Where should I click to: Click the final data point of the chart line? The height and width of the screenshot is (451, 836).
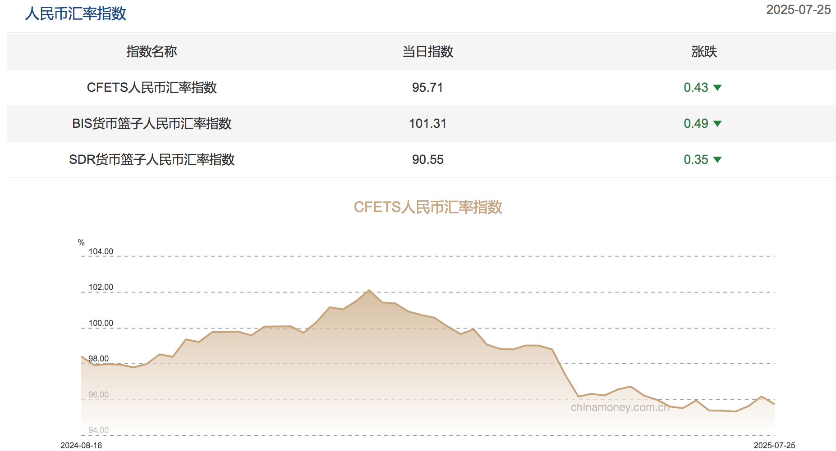coord(774,404)
